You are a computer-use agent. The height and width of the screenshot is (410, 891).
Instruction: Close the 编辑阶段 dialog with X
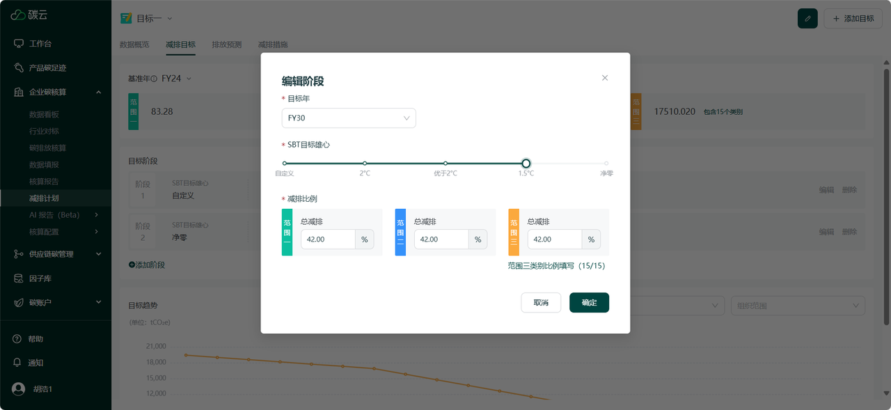tap(605, 78)
